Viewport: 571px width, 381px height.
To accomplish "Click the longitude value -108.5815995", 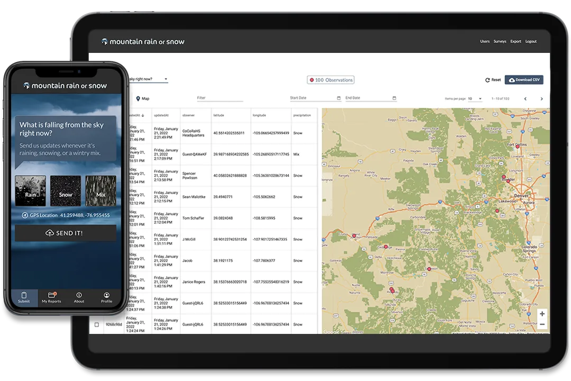I will [264, 218].
